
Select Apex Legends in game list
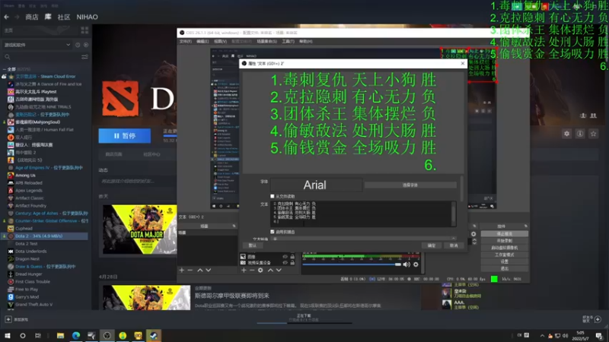click(x=29, y=191)
